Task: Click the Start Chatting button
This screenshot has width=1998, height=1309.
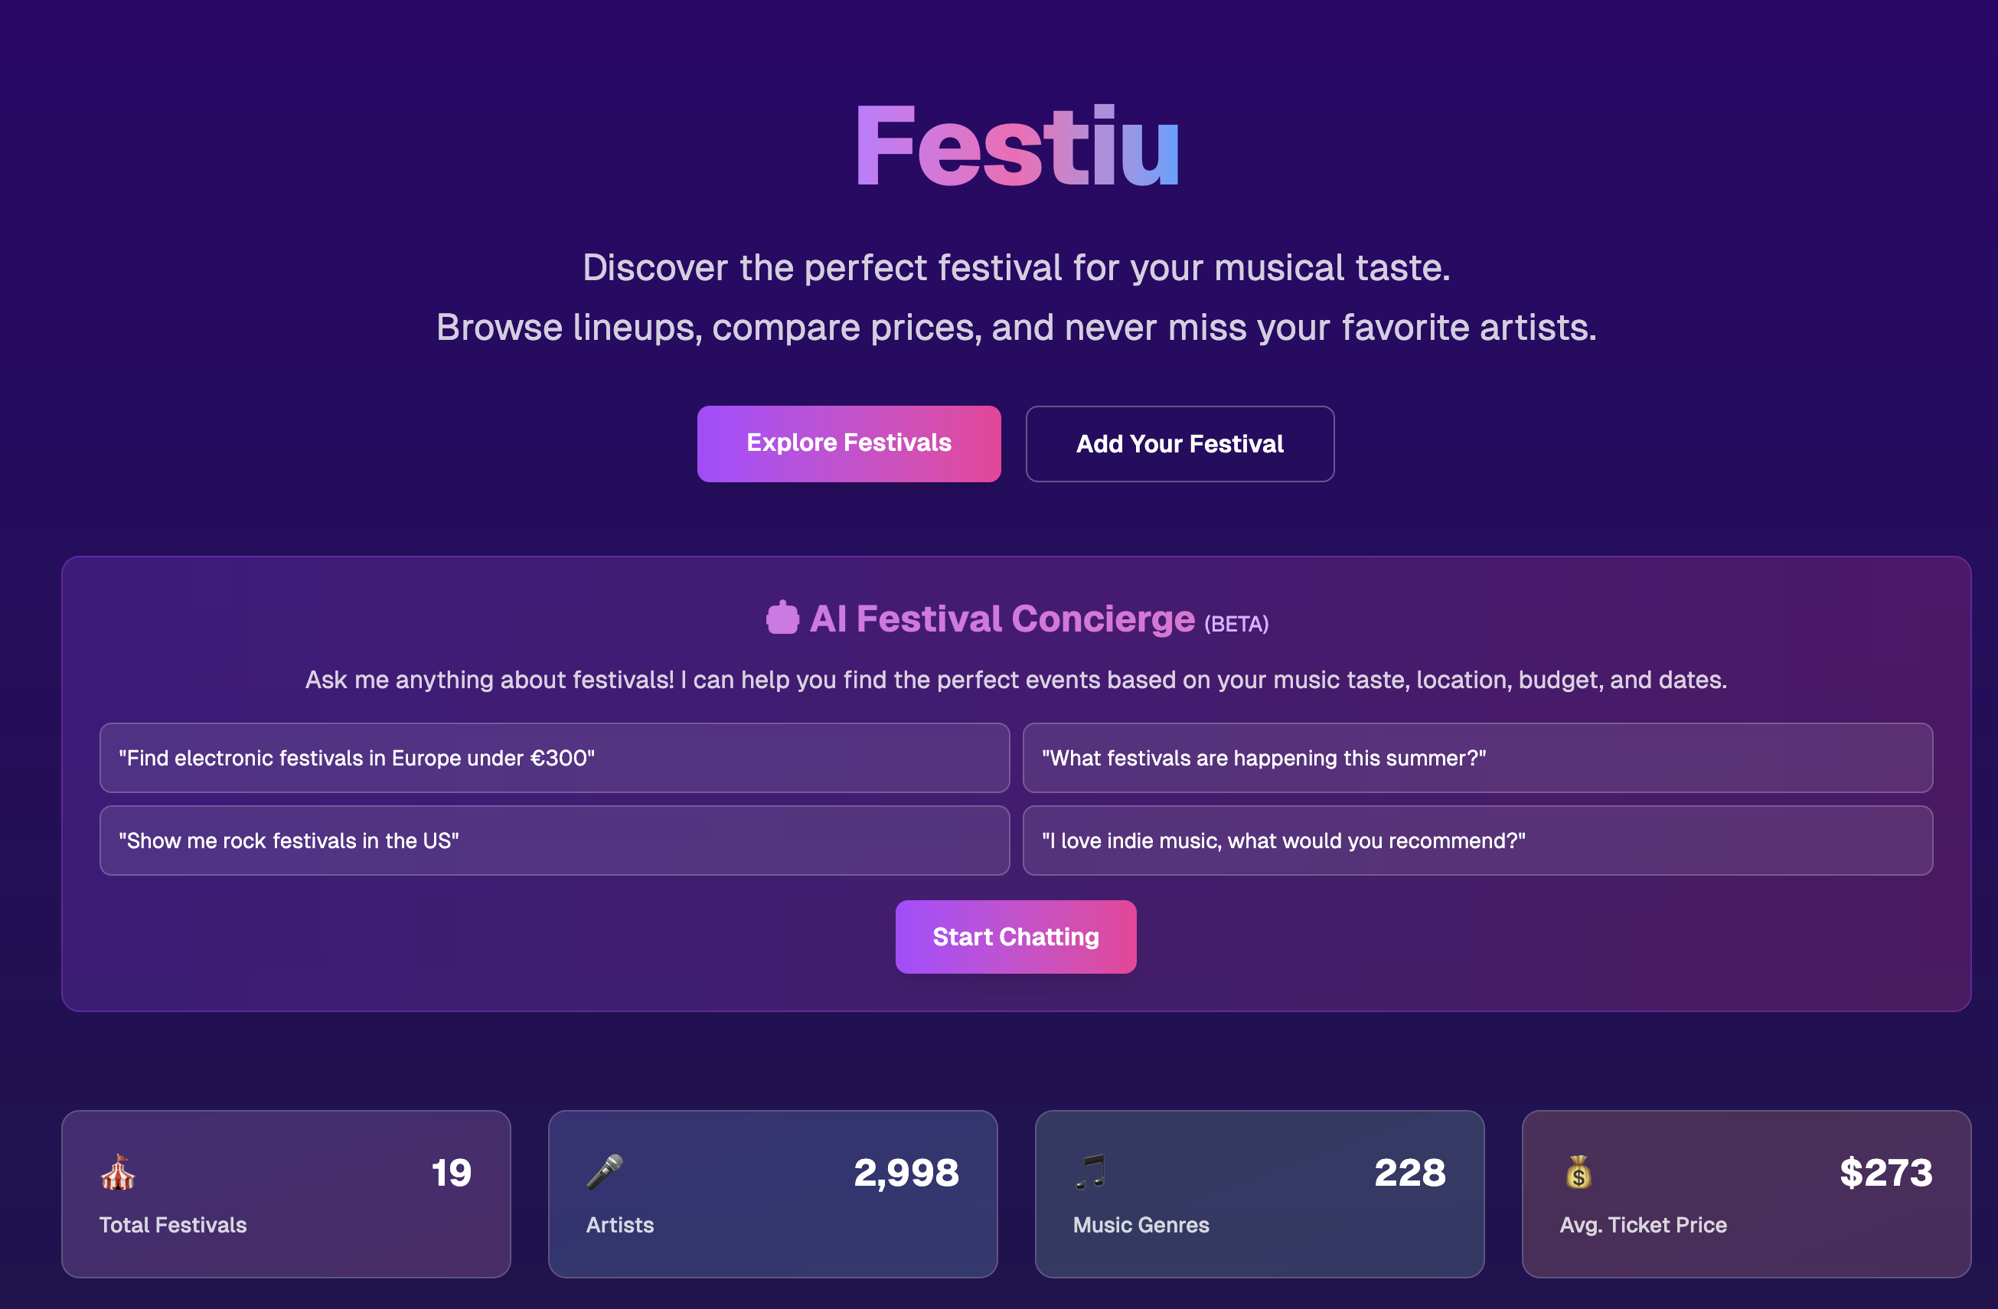Action: [x=1015, y=936]
